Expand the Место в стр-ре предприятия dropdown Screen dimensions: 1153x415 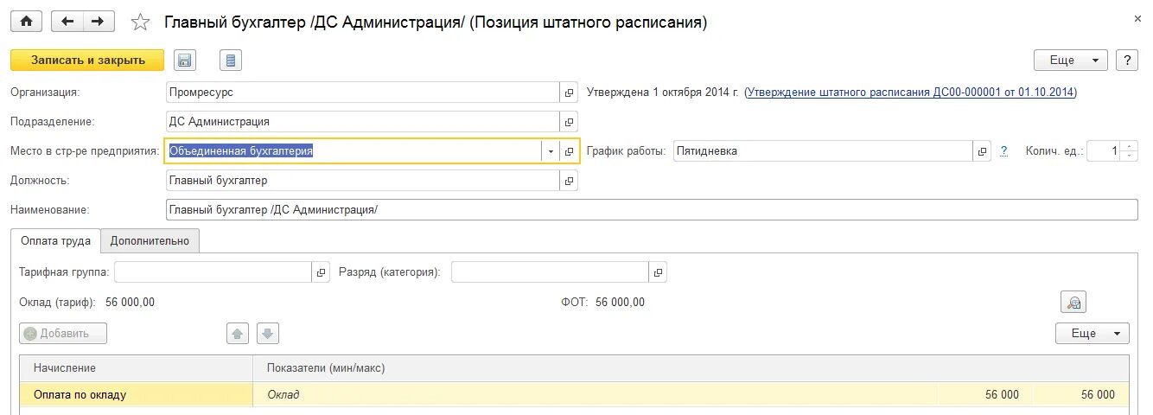551,151
